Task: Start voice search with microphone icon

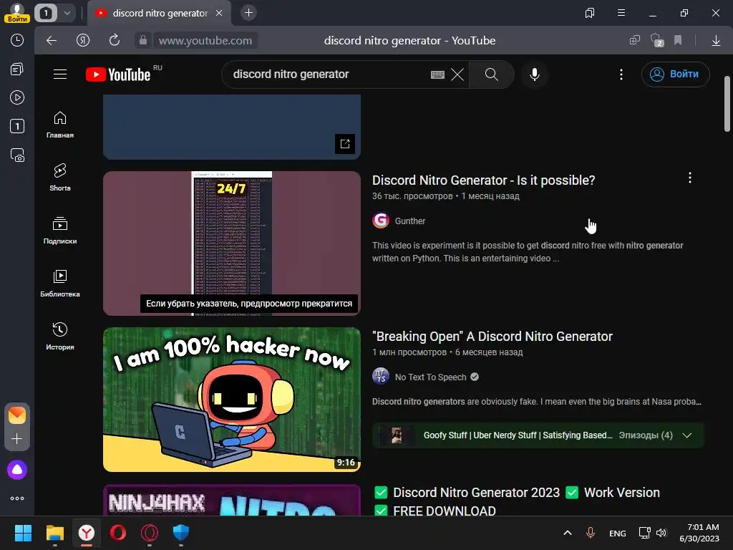Action: 534,74
